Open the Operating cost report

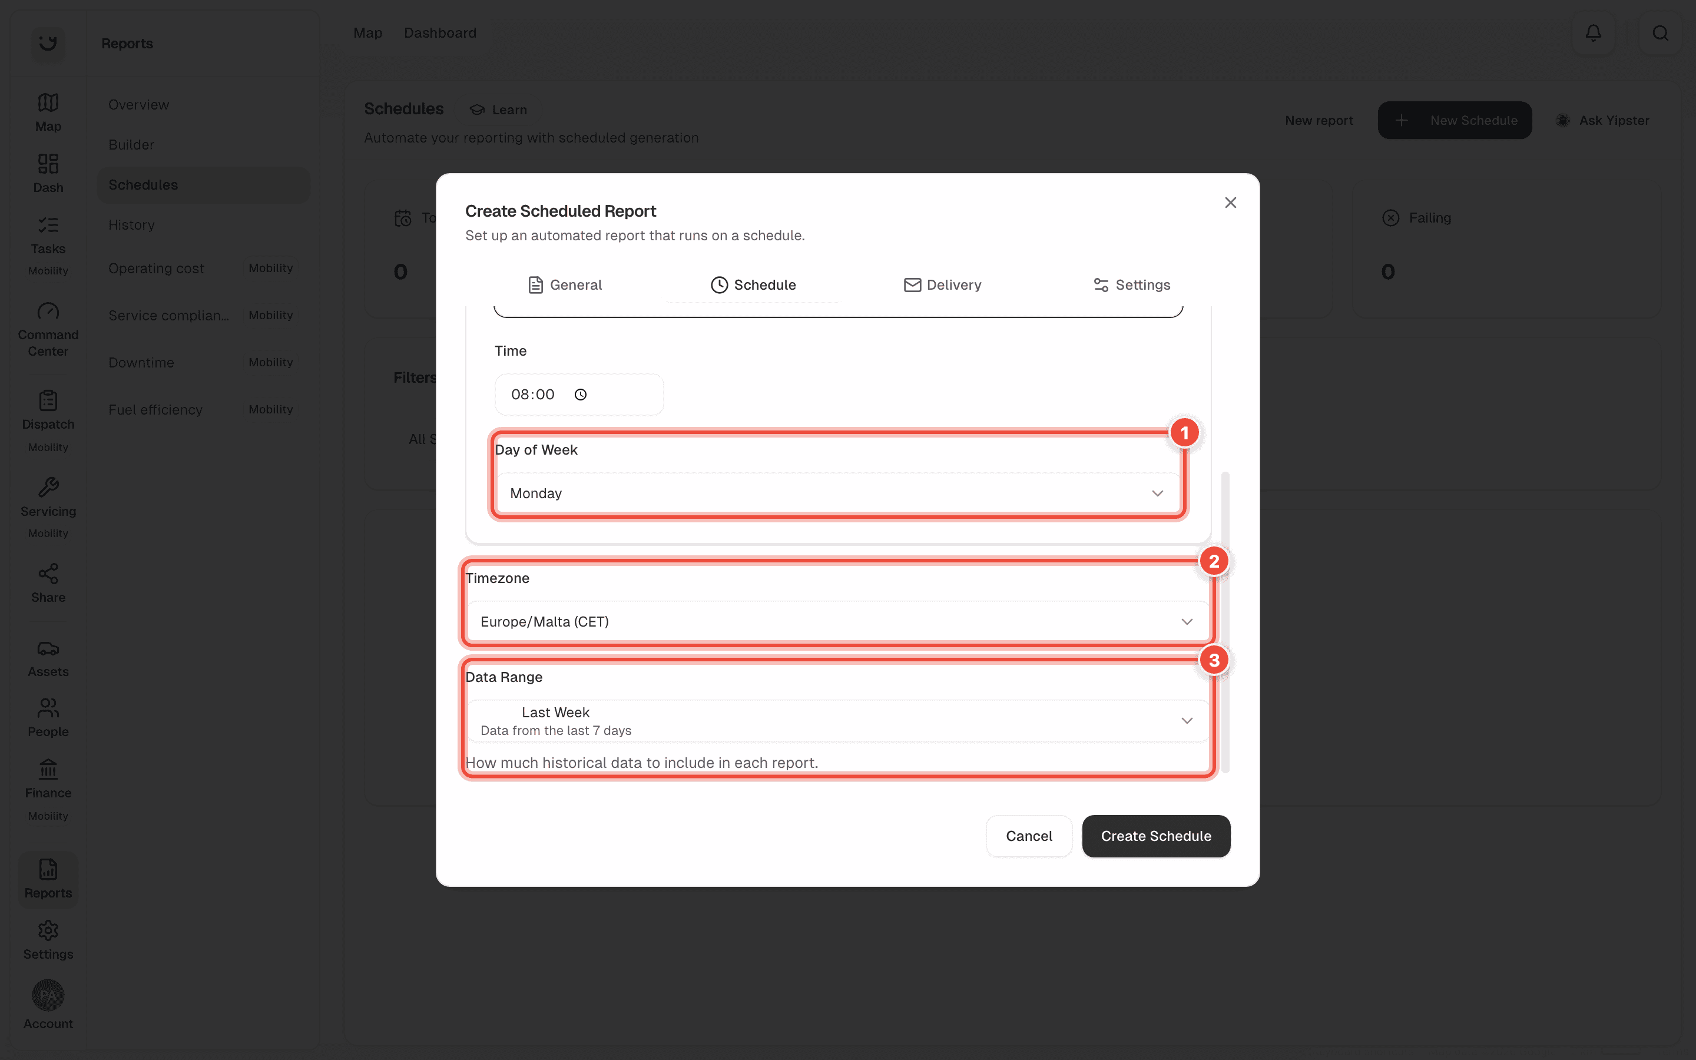coord(203,269)
